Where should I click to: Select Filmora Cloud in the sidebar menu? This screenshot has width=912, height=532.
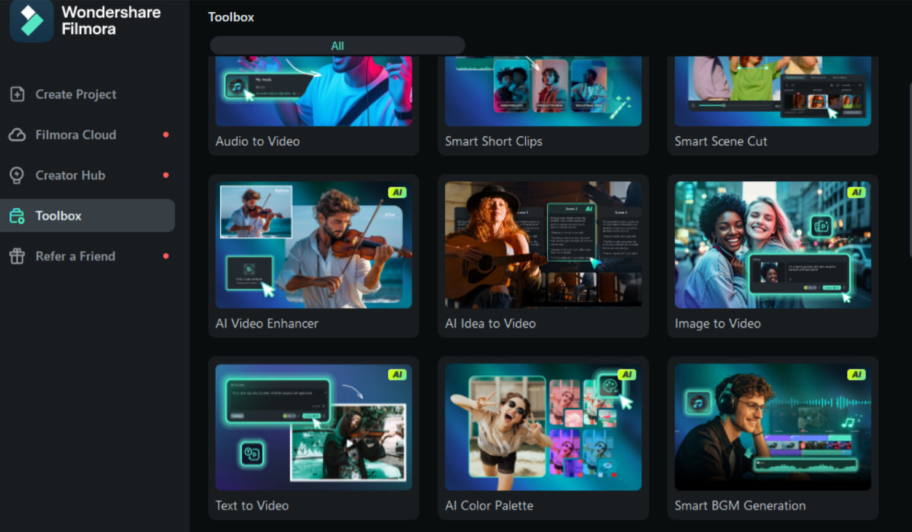(75, 135)
